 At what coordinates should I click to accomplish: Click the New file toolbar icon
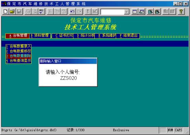(x=5, y=12)
